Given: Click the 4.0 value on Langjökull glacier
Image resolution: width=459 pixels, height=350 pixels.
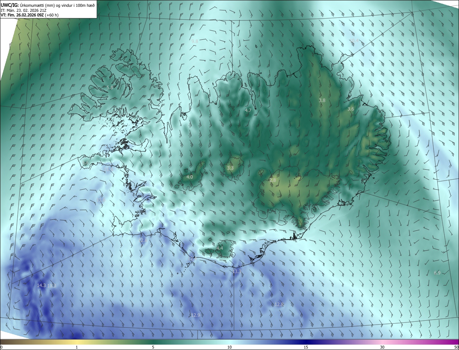Looking at the screenshot, I should coord(190,177).
